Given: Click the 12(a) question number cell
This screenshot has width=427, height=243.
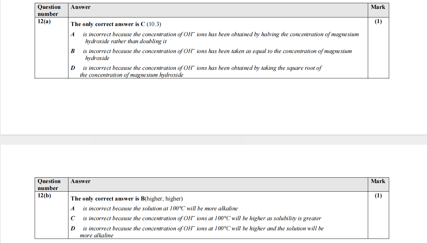Looking at the screenshot, I should tap(44, 22).
